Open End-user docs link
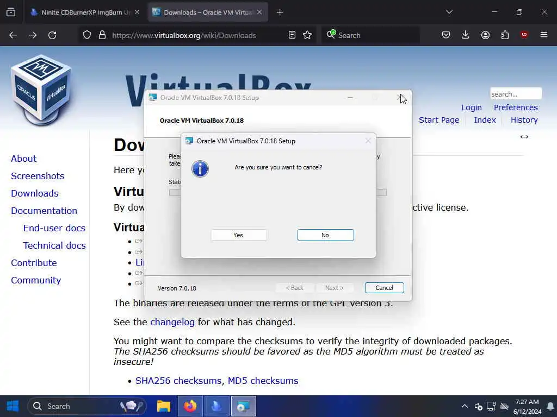The height and width of the screenshot is (417, 557). click(54, 228)
